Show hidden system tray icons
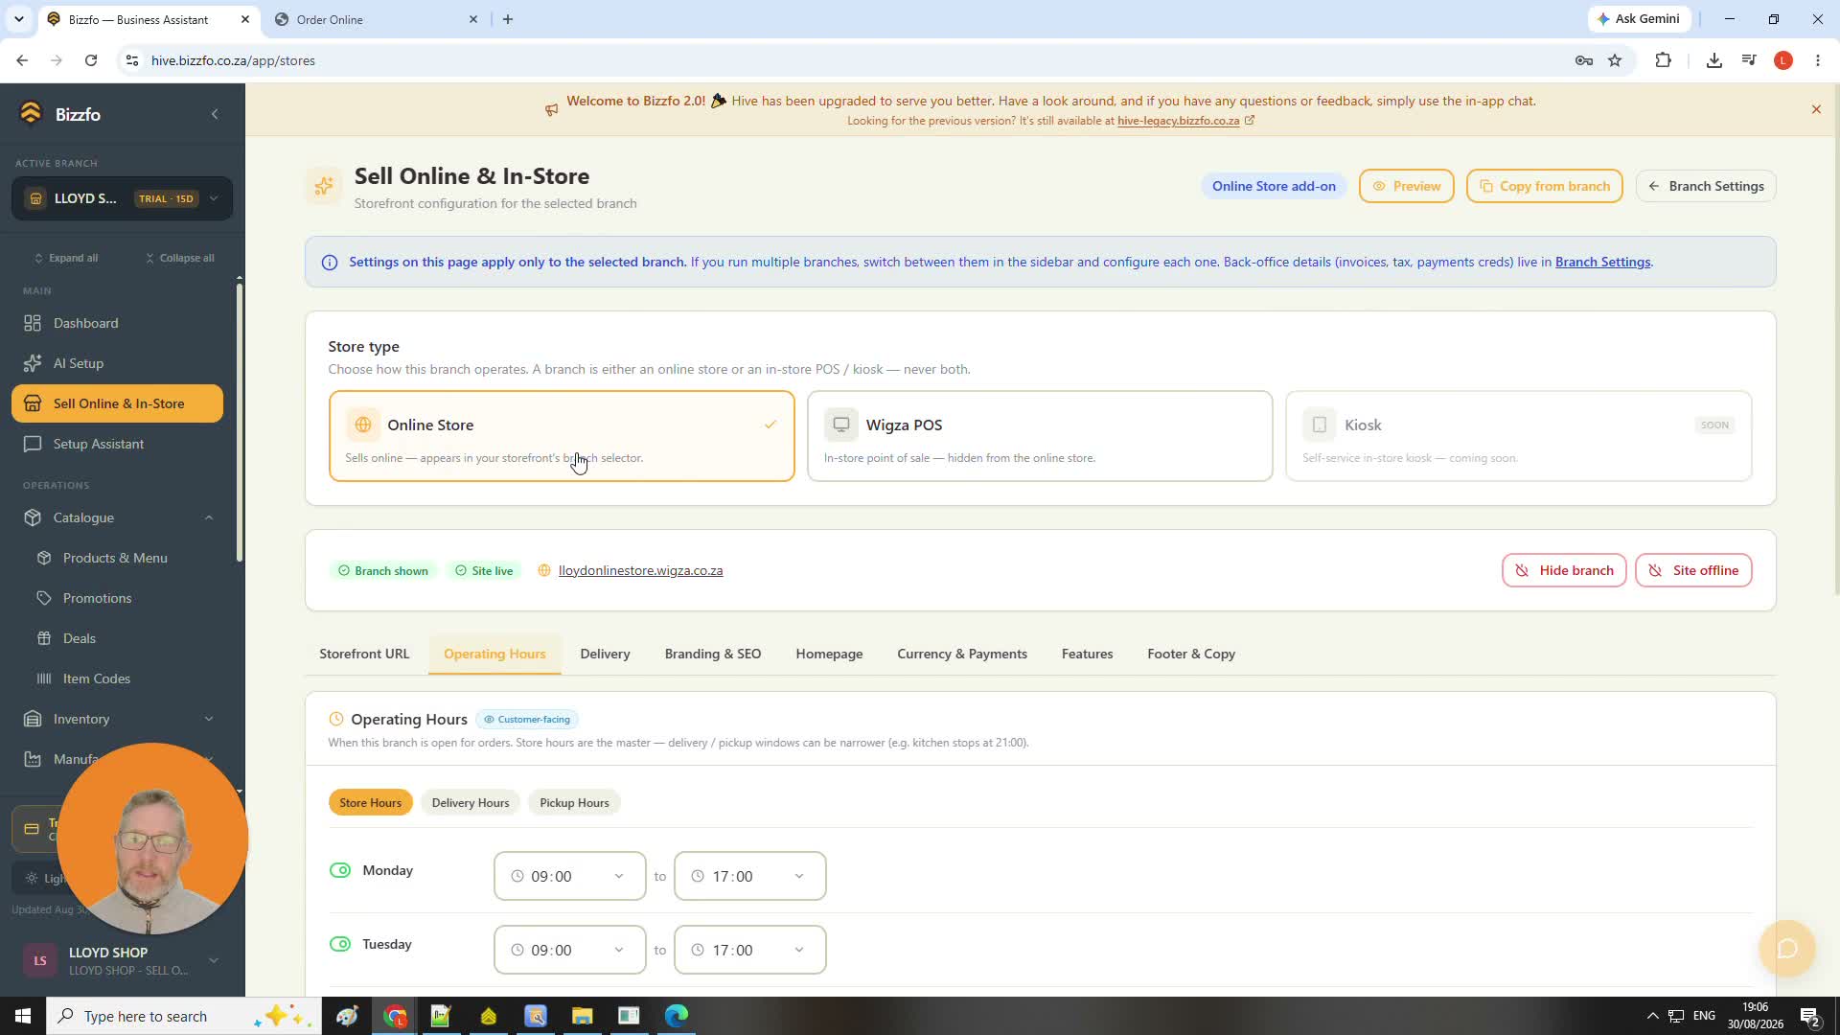1840x1035 pixels. (x=1652, y=1016)
